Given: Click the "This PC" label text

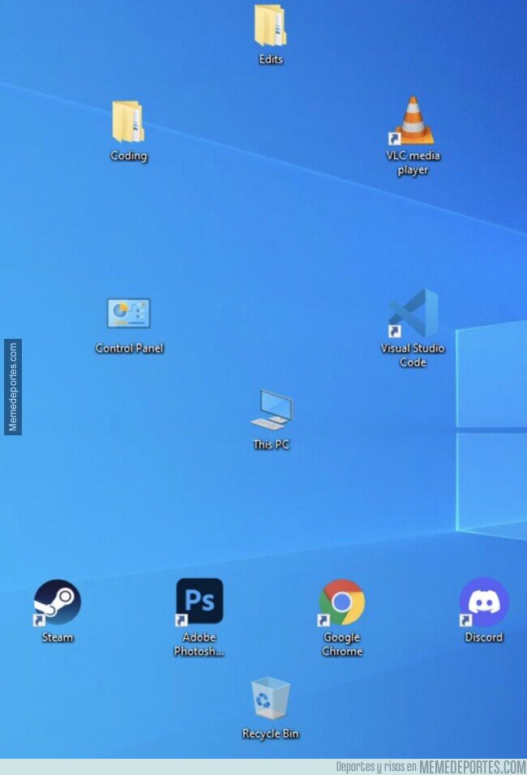Looking at the screenshot, I should click(x=271, y=444).
